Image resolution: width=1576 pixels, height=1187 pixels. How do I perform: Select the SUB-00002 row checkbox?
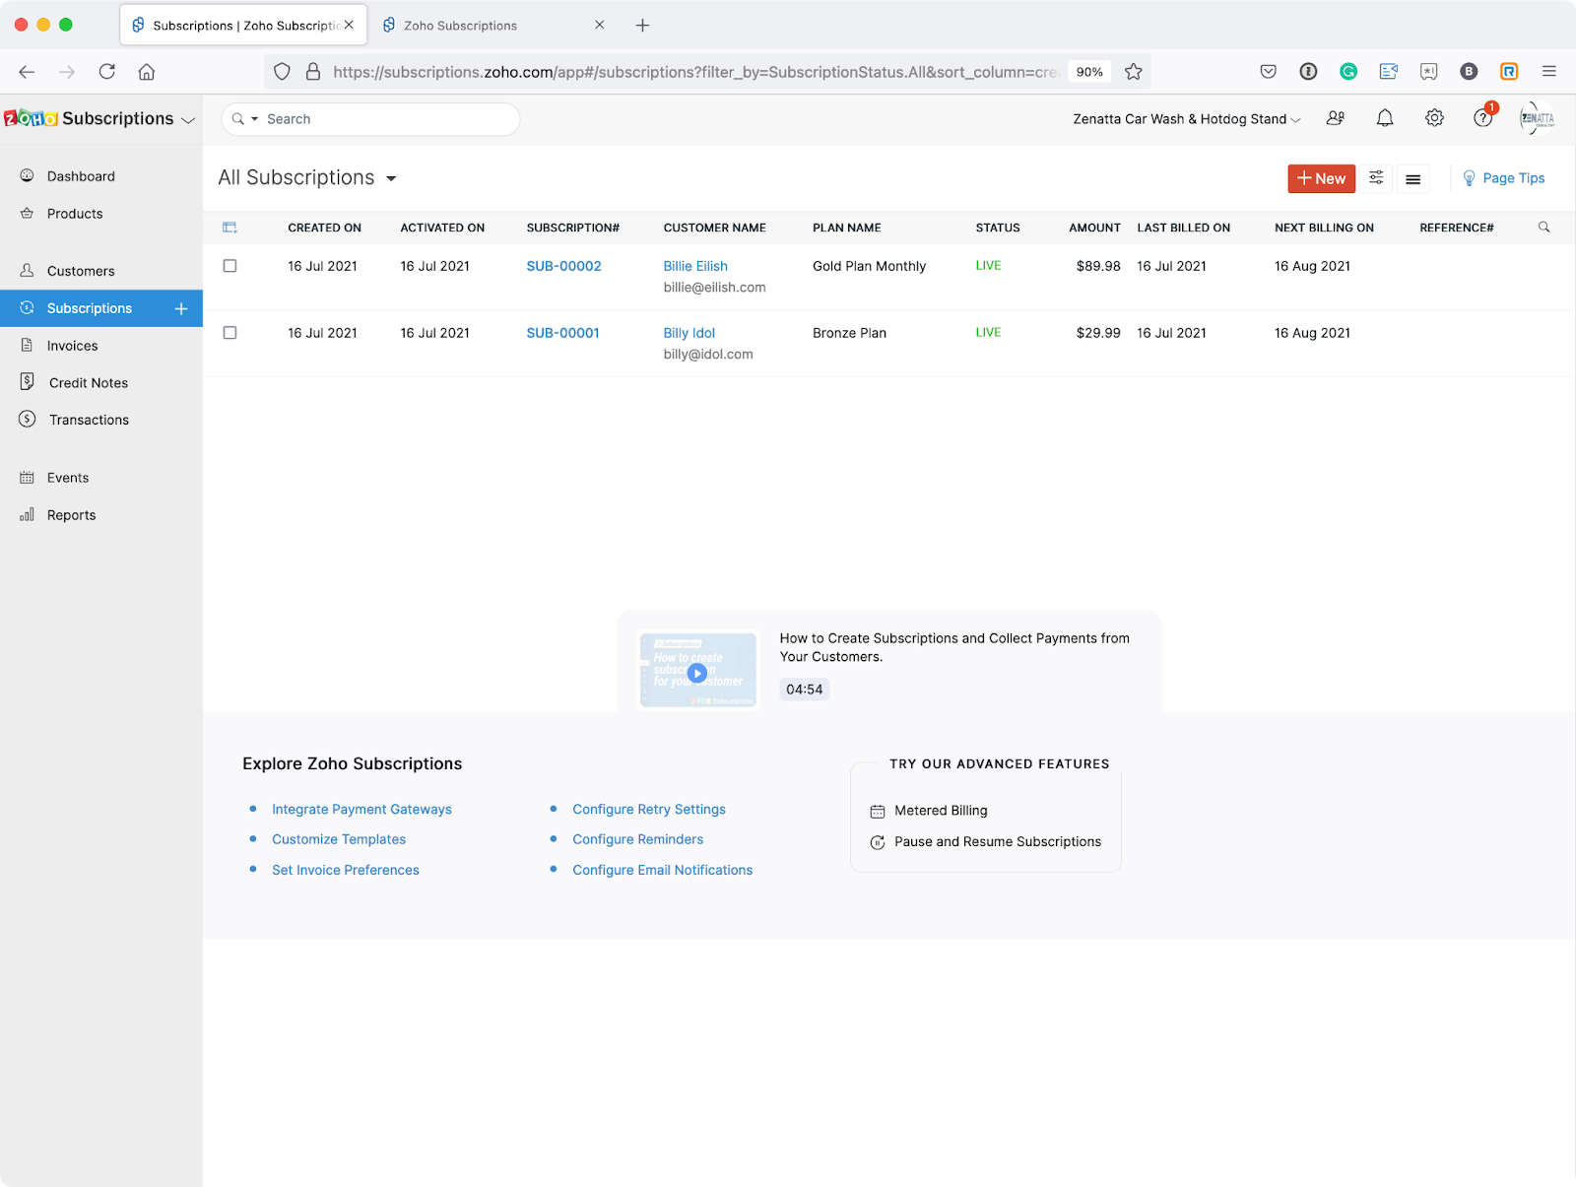[230, 266]
